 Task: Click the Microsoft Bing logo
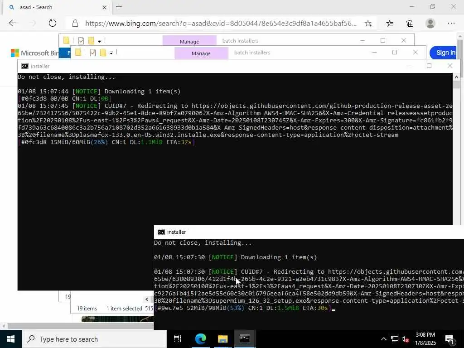click(34, 53)
